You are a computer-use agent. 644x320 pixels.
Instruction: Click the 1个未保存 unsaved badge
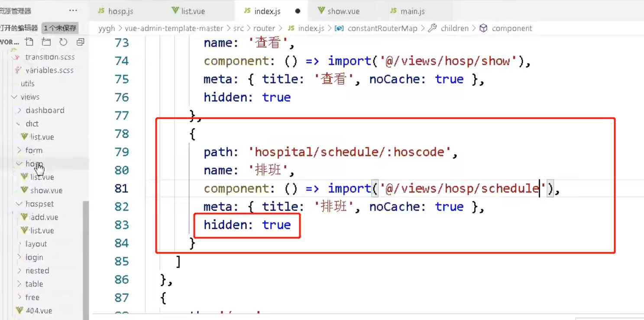pos(60,28)
